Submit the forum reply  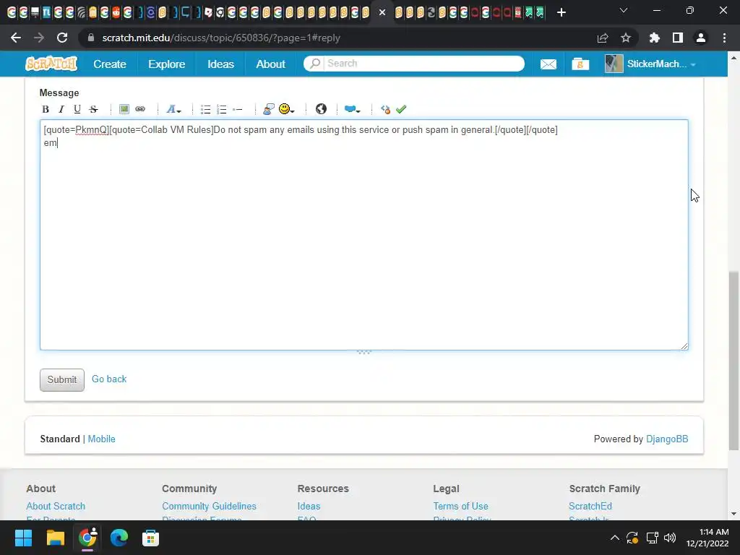point(62,379)
